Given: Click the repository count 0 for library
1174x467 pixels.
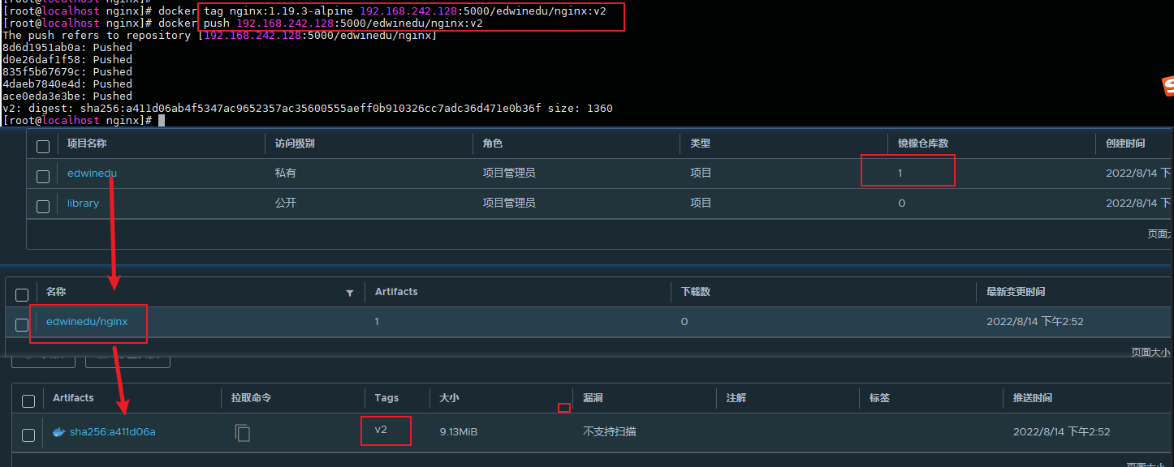Looking at the screenshot, I should point(902,203).
